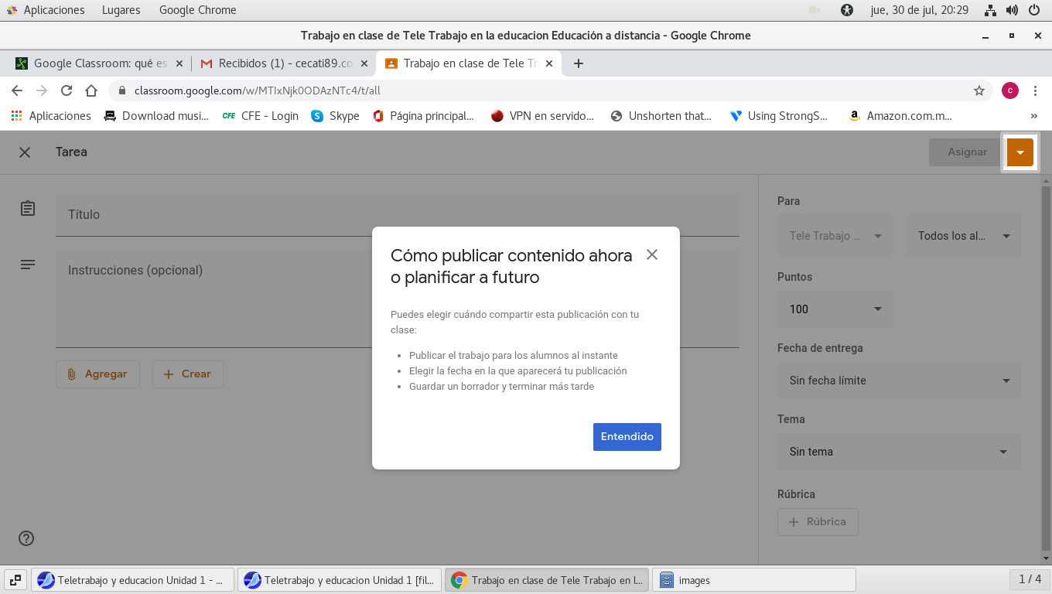Screen dimensions: 1052x594
Task: Click the Chrome profile avatar
Action: tap(1009, 90)
